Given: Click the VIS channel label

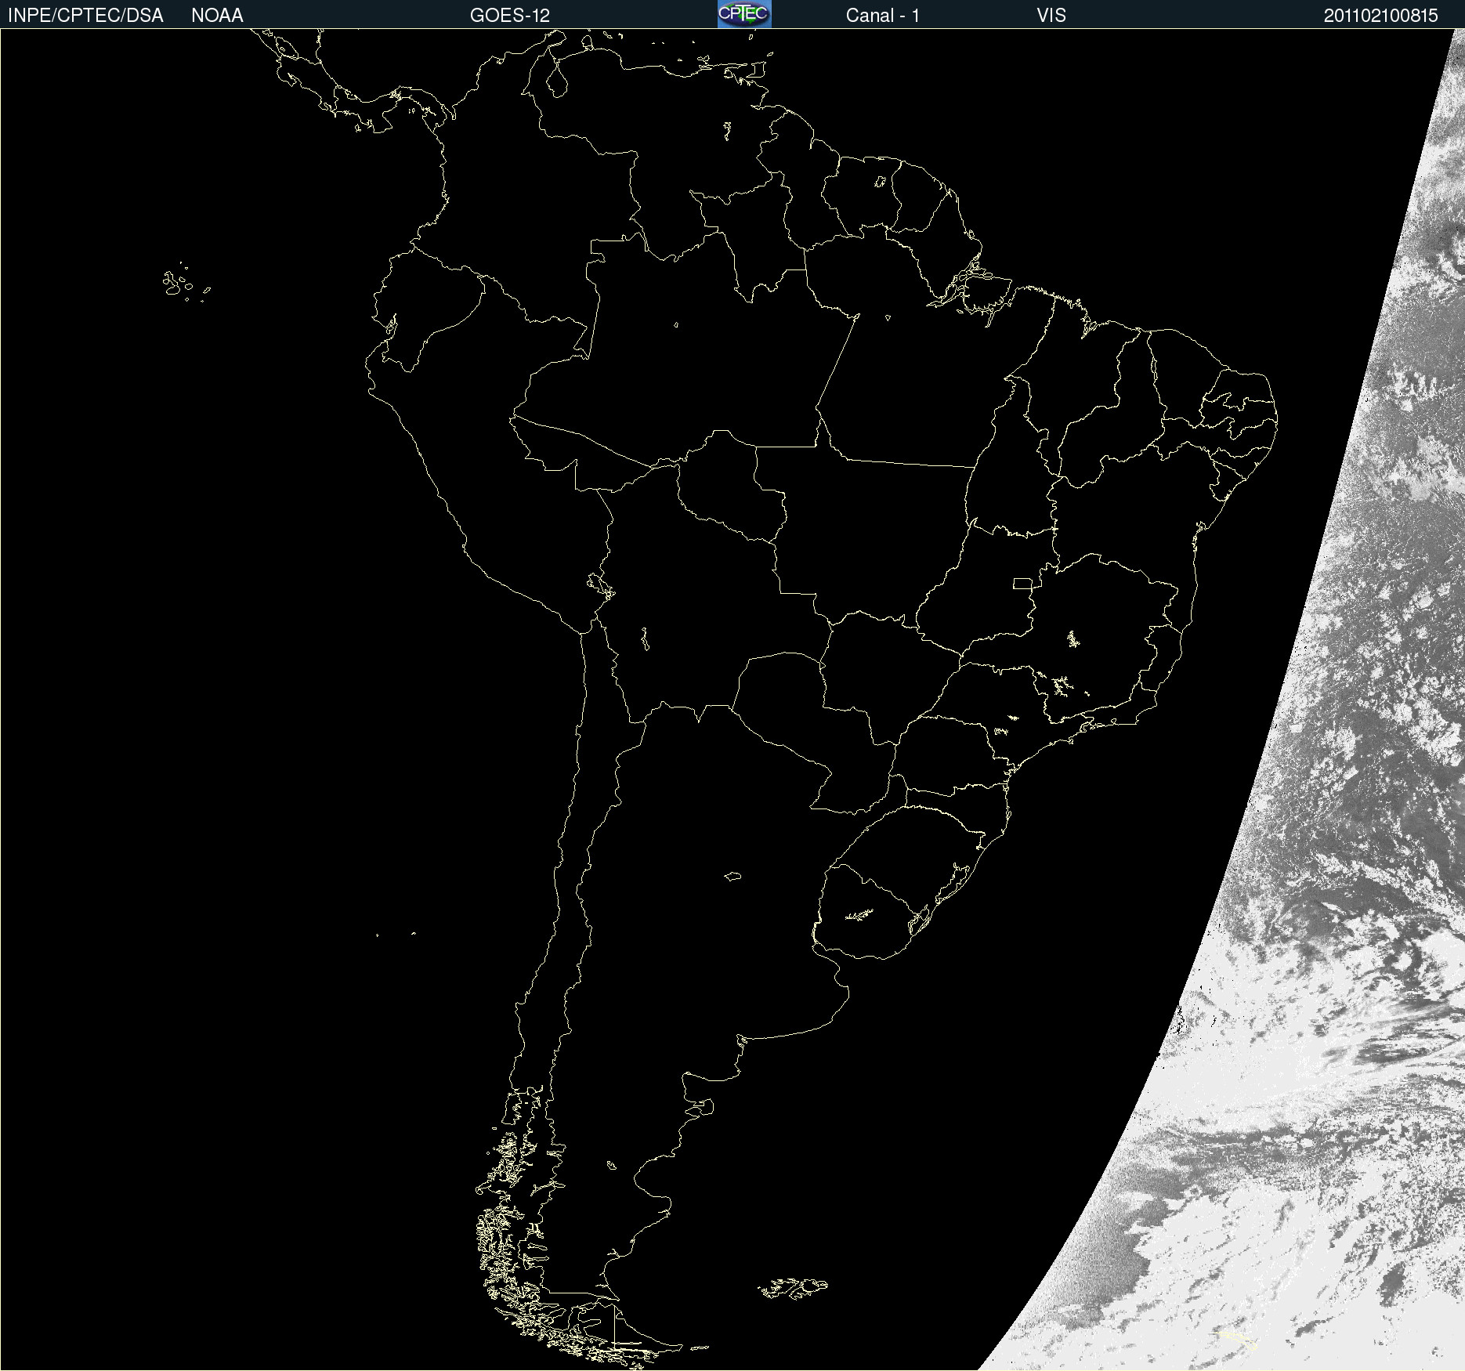Looking at the screenshot, I should [x=1051, y=16].
